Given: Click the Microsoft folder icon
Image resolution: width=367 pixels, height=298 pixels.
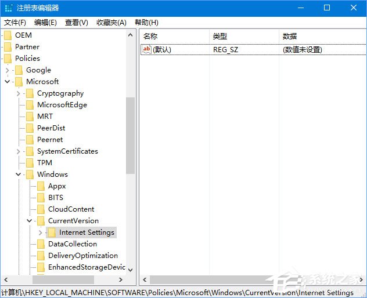Looking at the screenshot, I should (x=19, y=82).
